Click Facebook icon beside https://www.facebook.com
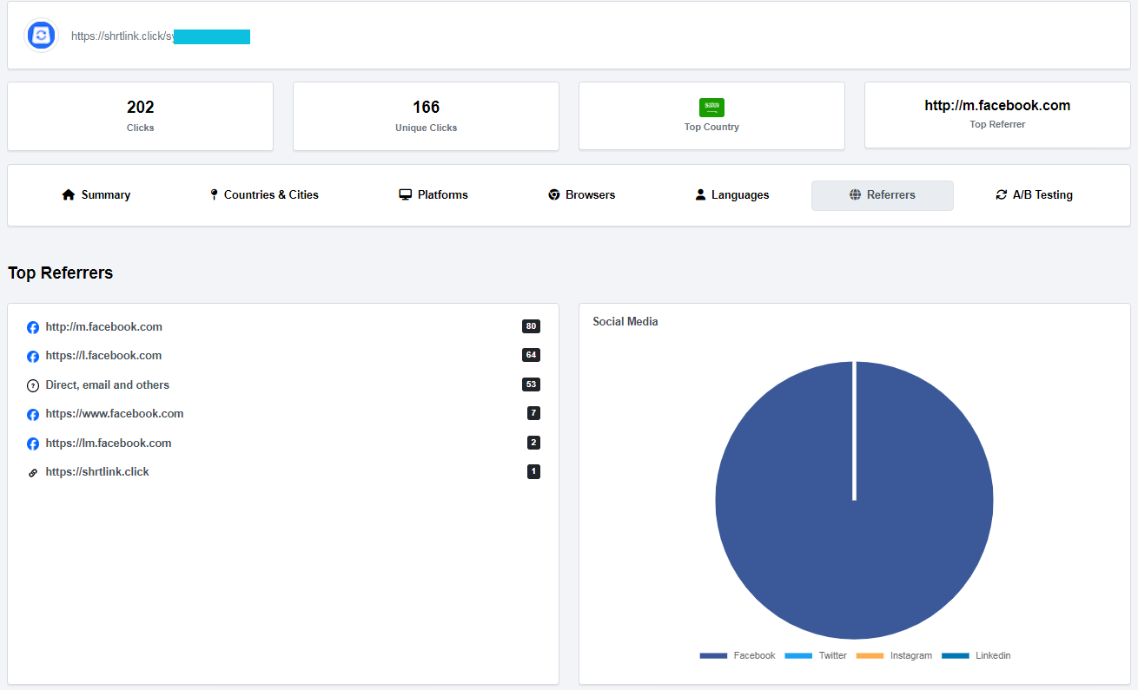This screenshot has width=1138, height=690. click(33, 415)
